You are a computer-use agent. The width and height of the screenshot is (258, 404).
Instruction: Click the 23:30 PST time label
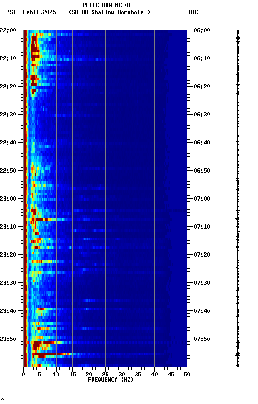pos(8,283)
